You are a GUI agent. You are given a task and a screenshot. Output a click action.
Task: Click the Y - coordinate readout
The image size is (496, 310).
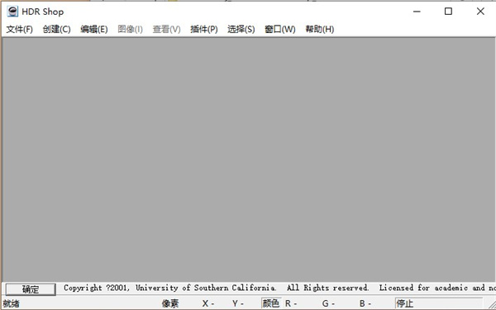pos(237,303)
